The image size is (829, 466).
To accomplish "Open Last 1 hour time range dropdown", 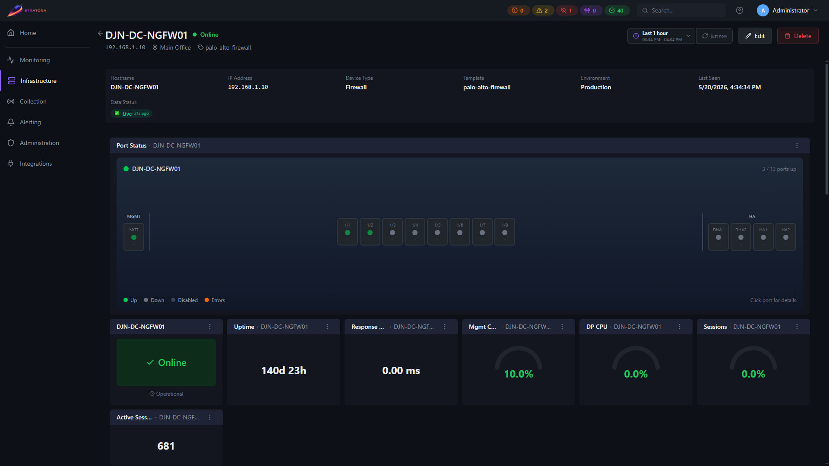I will [x=661, y=36].
